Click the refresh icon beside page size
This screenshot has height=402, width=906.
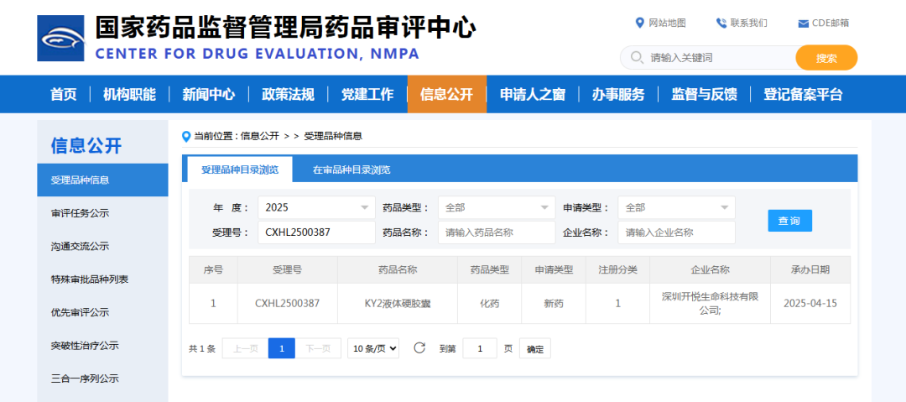click(419, 348)
